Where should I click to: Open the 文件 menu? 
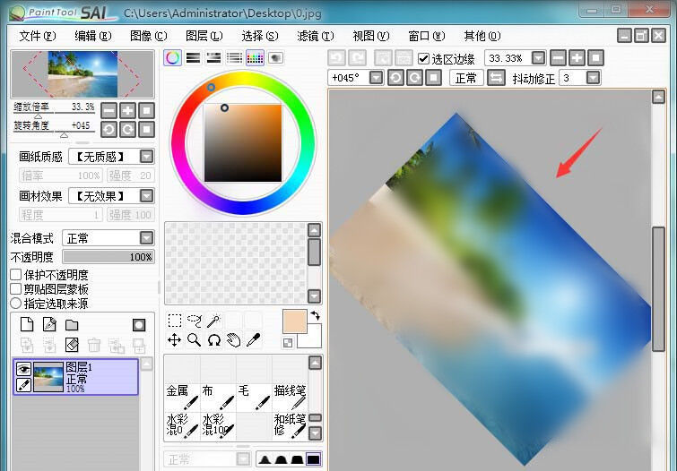[x=37, y=36]
